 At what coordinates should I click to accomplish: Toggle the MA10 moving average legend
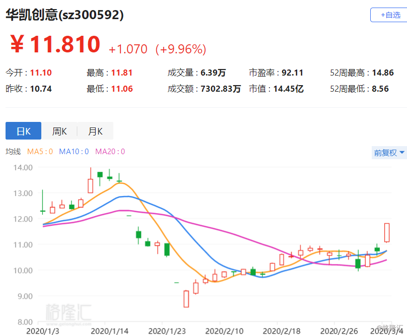(x=74, y=152)
